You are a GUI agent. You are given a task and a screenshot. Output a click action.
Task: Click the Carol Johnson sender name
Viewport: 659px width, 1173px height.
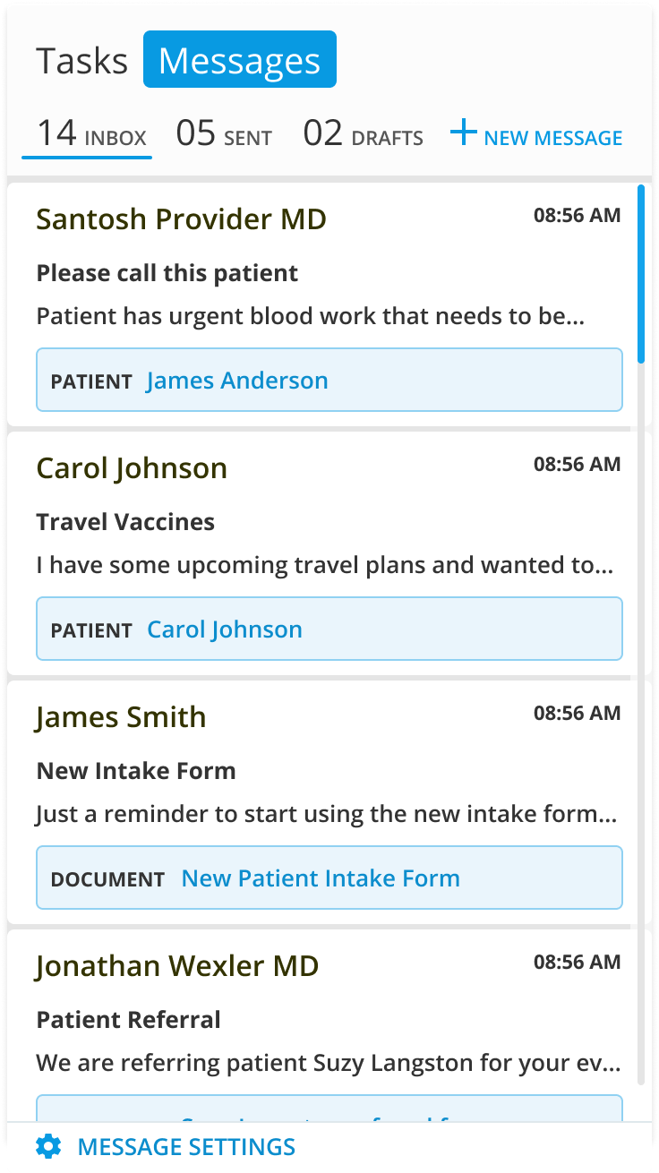132,468
